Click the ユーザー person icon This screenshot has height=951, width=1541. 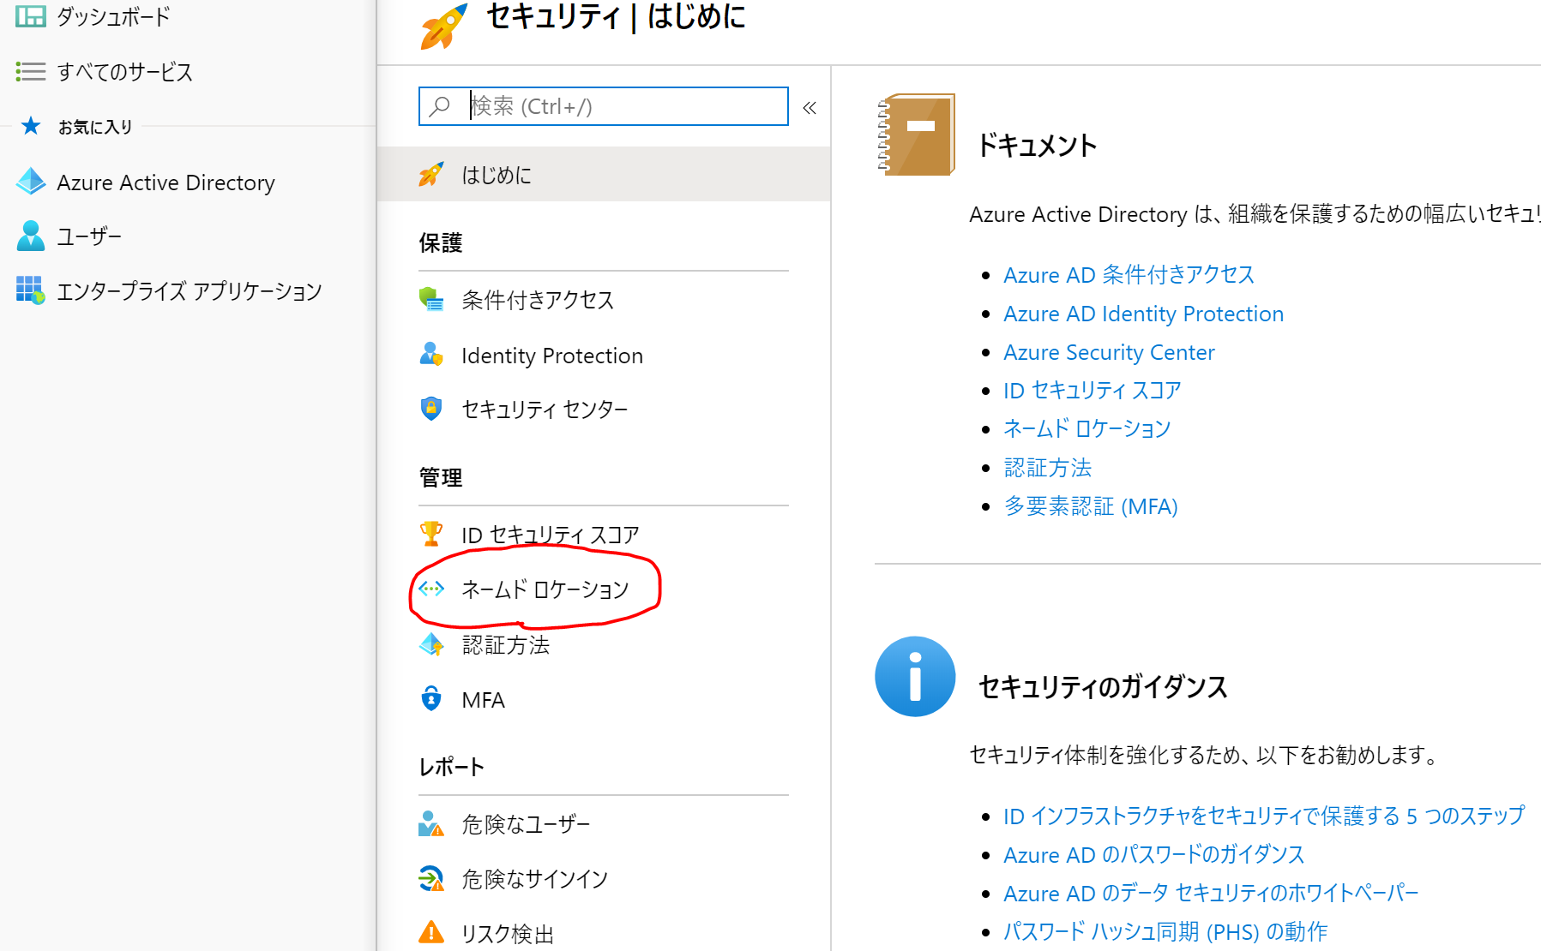point(31,236)
